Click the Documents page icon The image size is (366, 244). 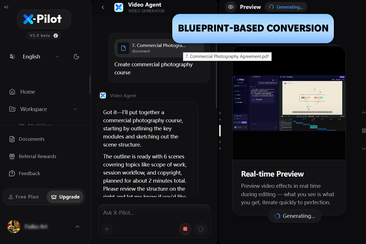point(12,139)
